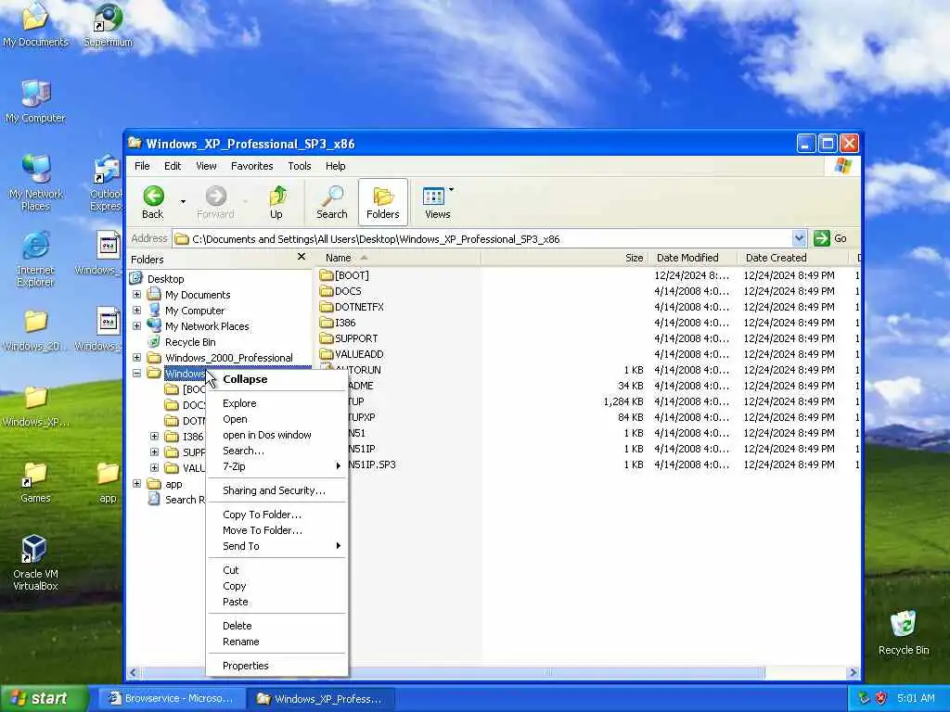The image size is (950, 712).
Task: Choose Copy To Folder…
Action: pos(276,515)
